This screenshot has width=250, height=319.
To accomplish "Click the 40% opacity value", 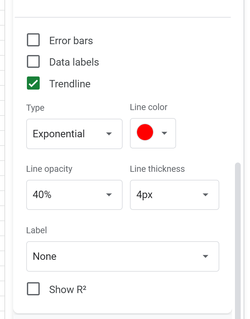I will (42, 195).
